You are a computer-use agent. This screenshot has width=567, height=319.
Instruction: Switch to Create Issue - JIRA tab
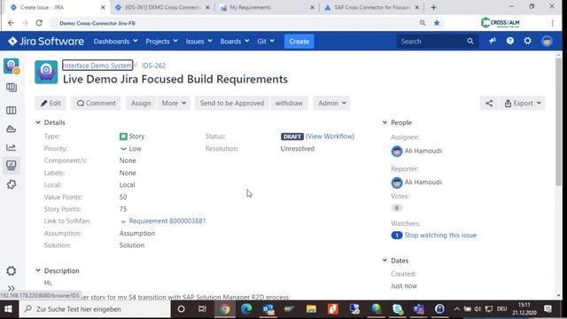click(x=55, y=7)
